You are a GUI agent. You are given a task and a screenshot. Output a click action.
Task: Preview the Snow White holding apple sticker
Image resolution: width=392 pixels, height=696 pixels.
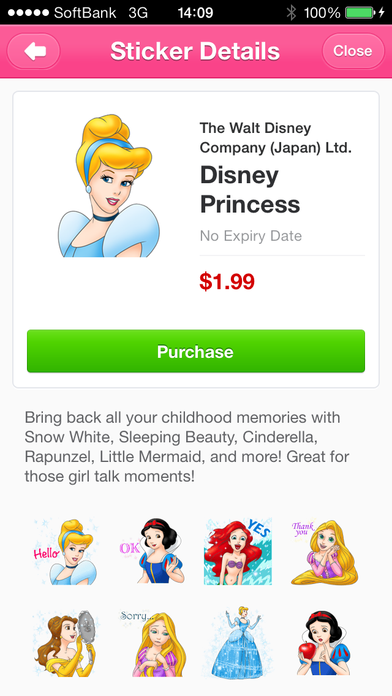324,642
